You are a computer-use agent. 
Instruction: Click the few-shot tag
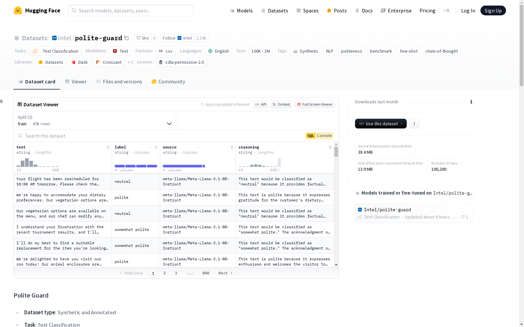(409, 51)
